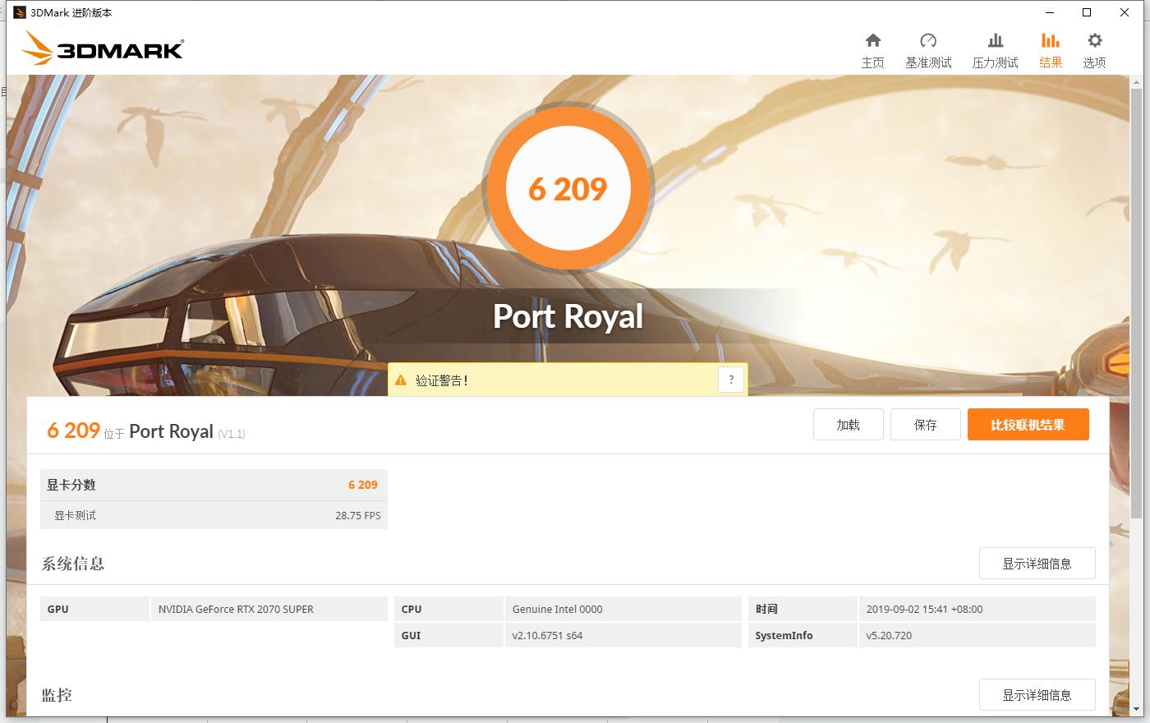Show detailed system information
This screenshot has width=1150, height=723.
pos(1037,563)
